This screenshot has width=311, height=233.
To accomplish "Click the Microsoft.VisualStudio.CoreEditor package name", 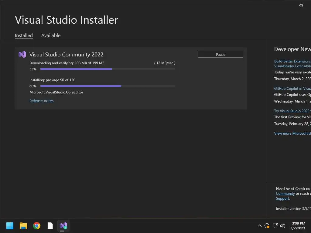I will (56, 92).
